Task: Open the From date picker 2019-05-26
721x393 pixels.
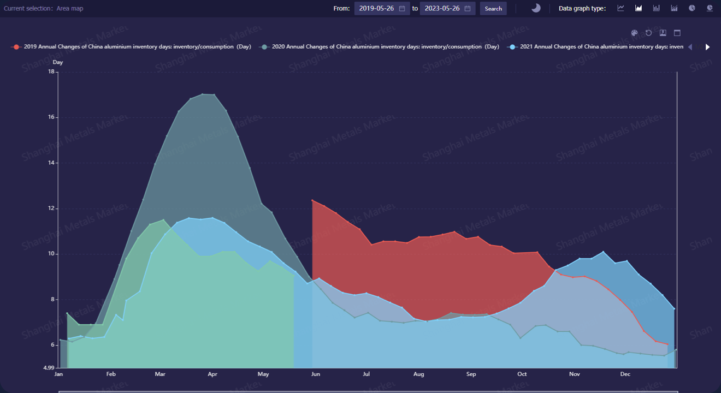Action: click(x=382, y=9)
